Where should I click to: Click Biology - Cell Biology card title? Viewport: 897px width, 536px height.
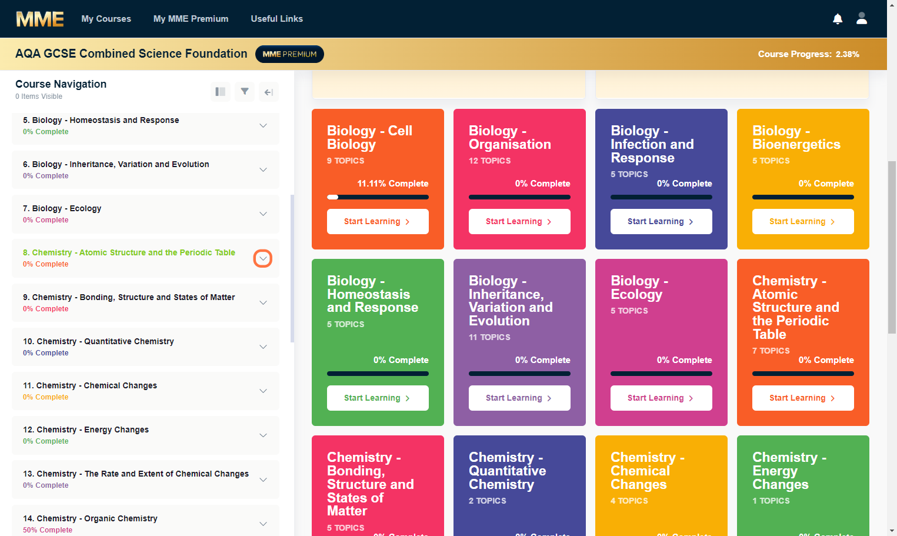[x=369, y=138]
